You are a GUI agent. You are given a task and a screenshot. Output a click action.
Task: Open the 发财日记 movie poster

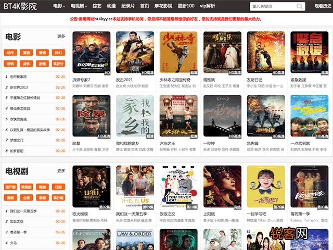(266, 53)
